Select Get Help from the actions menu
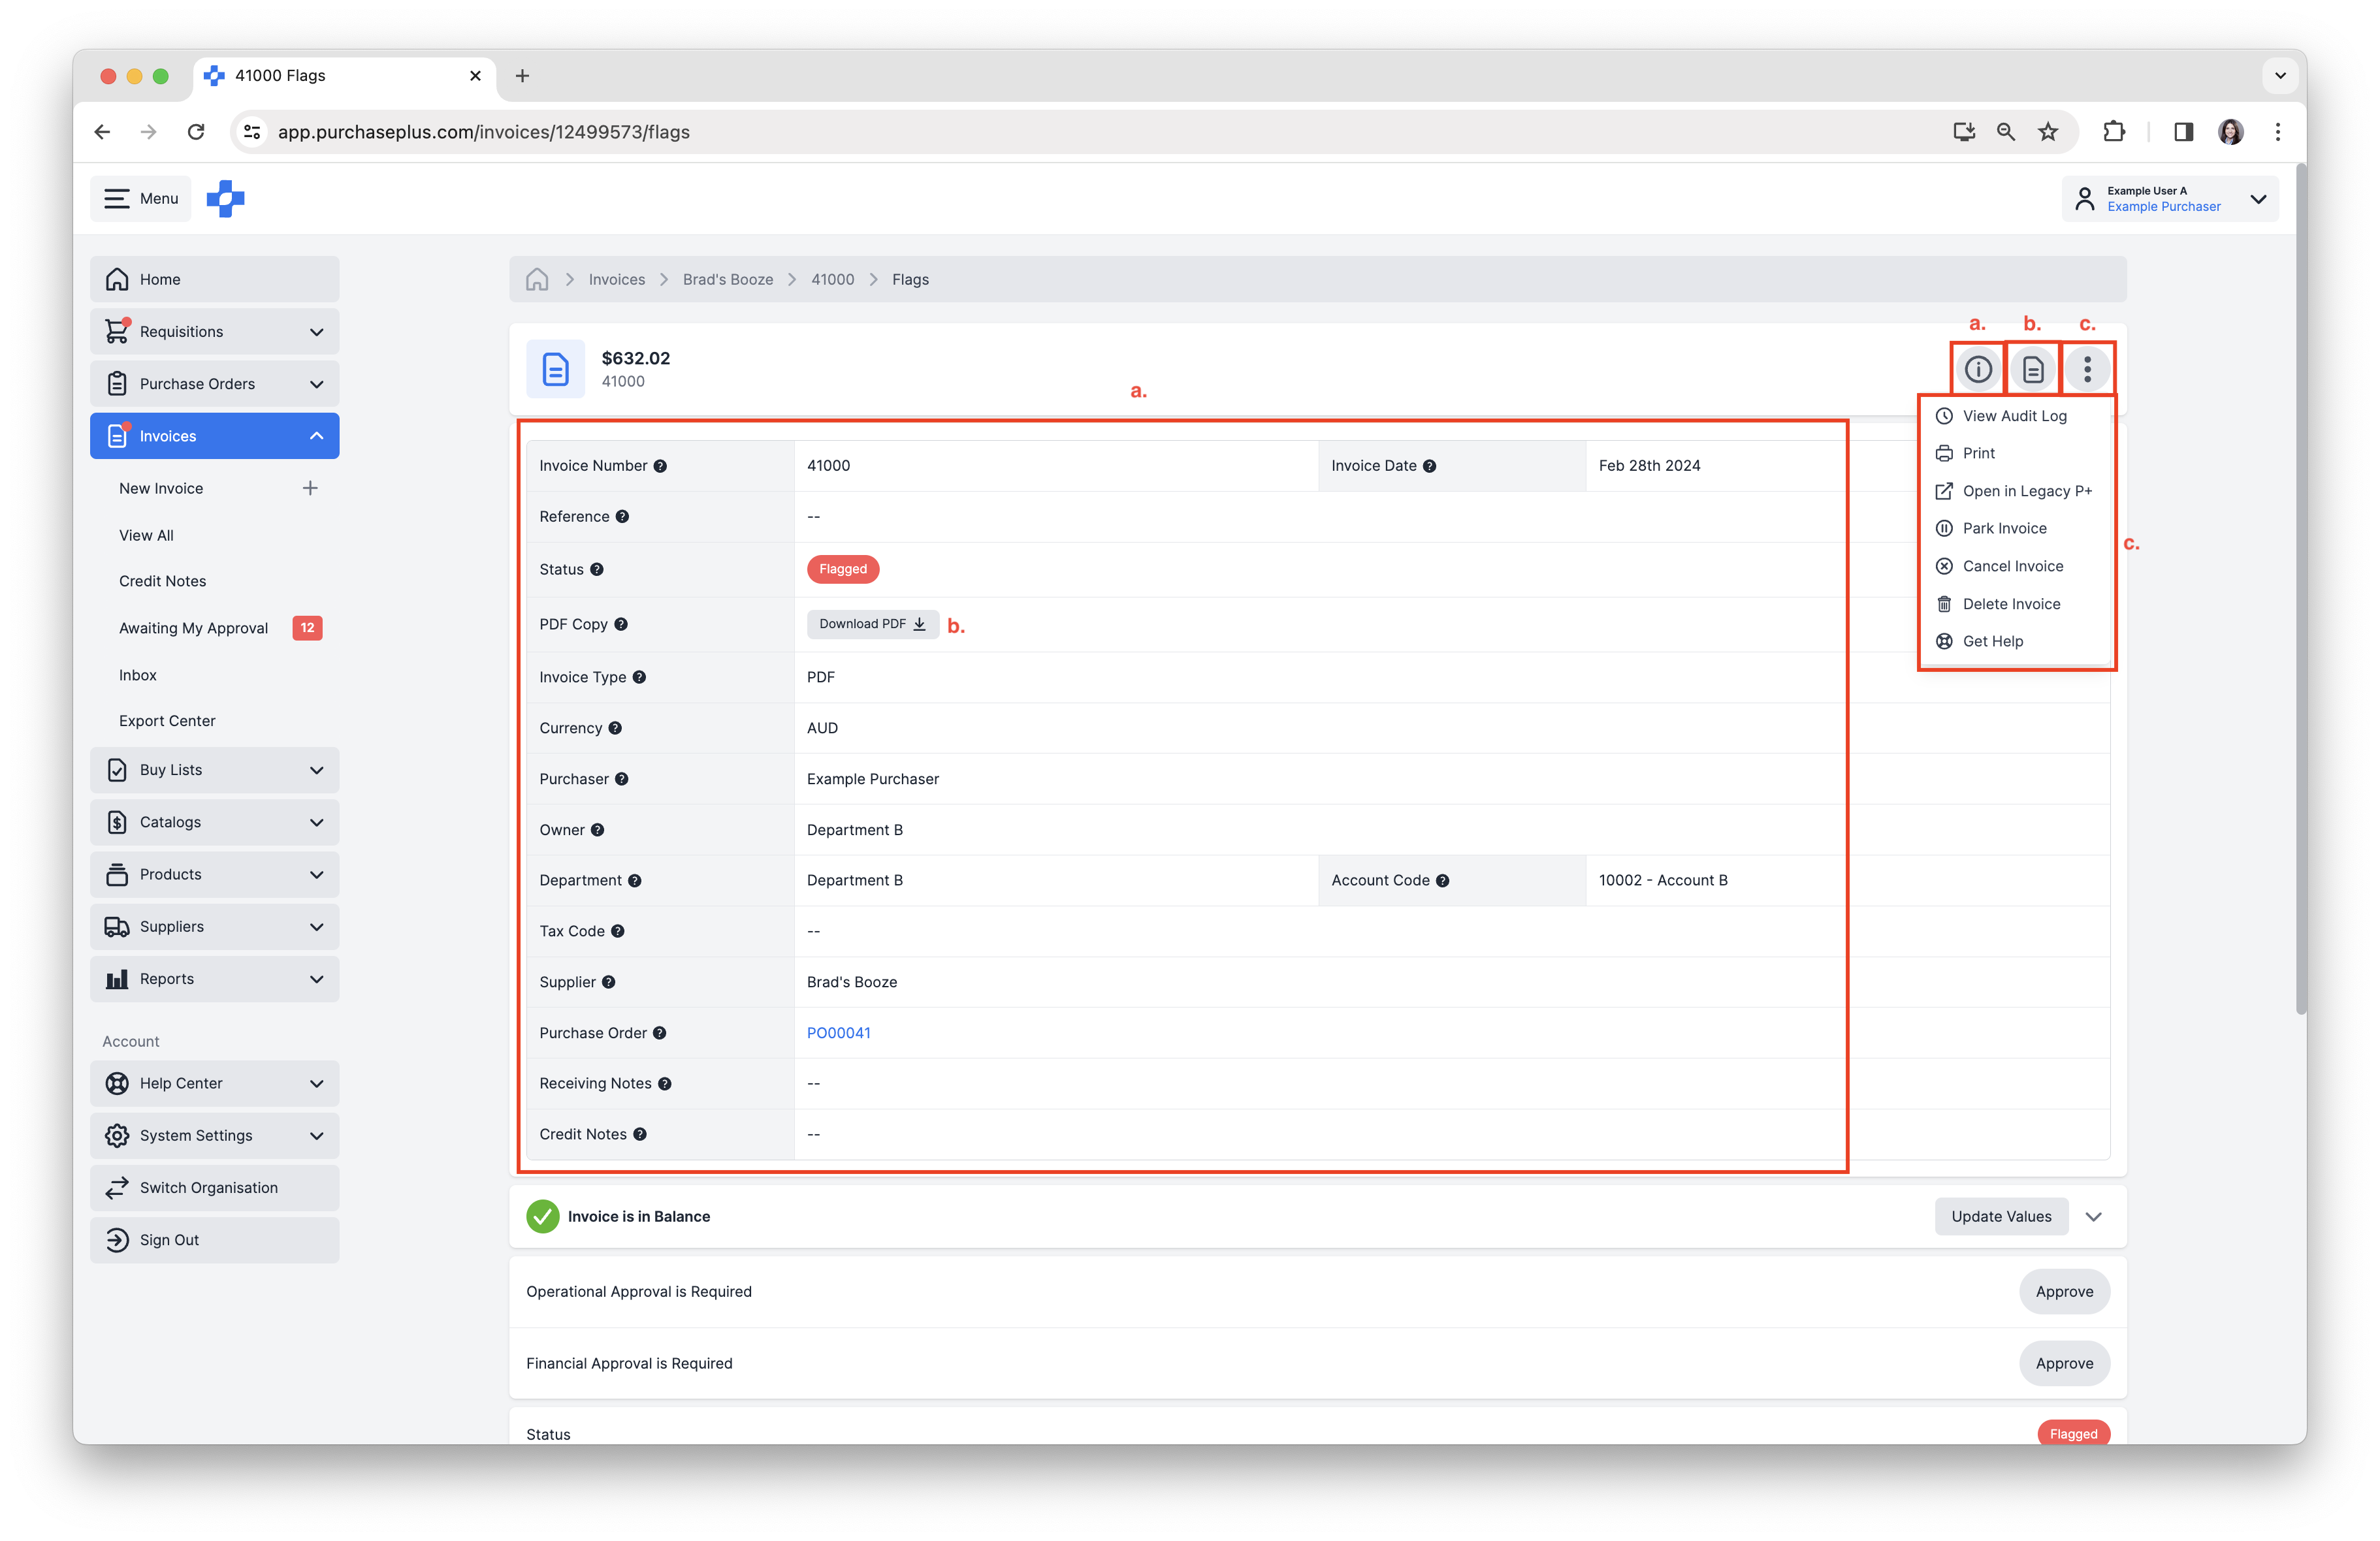Image resolution: width=2380 pixels, height=1541 pixels. point(1979,641)
